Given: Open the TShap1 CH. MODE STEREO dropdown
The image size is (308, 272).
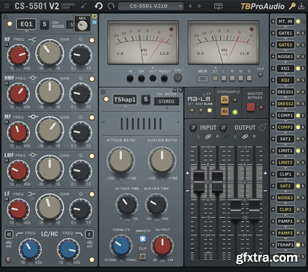Looking at the screenshot, I should (166, 102).
